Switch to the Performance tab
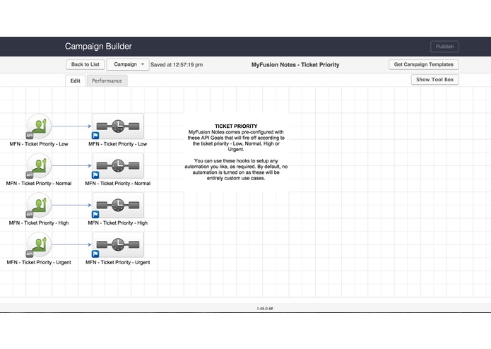 [x=107, y=81]
